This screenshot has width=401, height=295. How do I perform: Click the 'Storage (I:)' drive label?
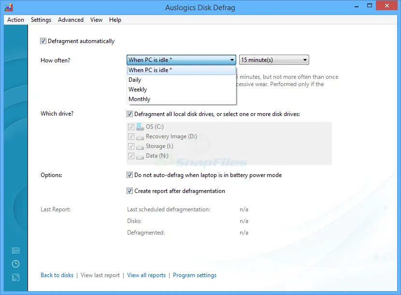coord(159,146)
